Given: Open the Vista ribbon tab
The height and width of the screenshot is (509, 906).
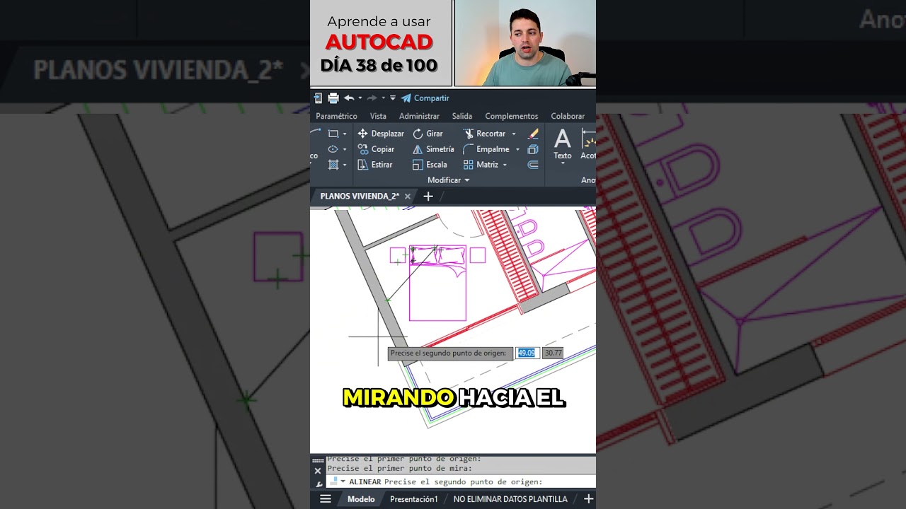Looking at the screenshot, I should click(x=378, y=116).
